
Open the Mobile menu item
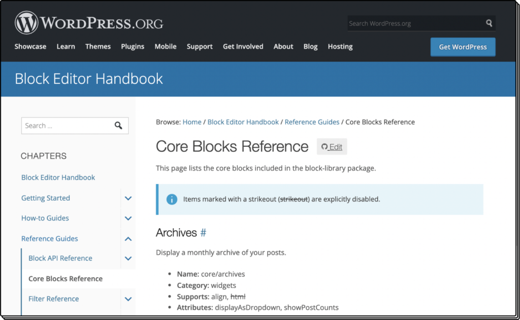coord(166,46)
